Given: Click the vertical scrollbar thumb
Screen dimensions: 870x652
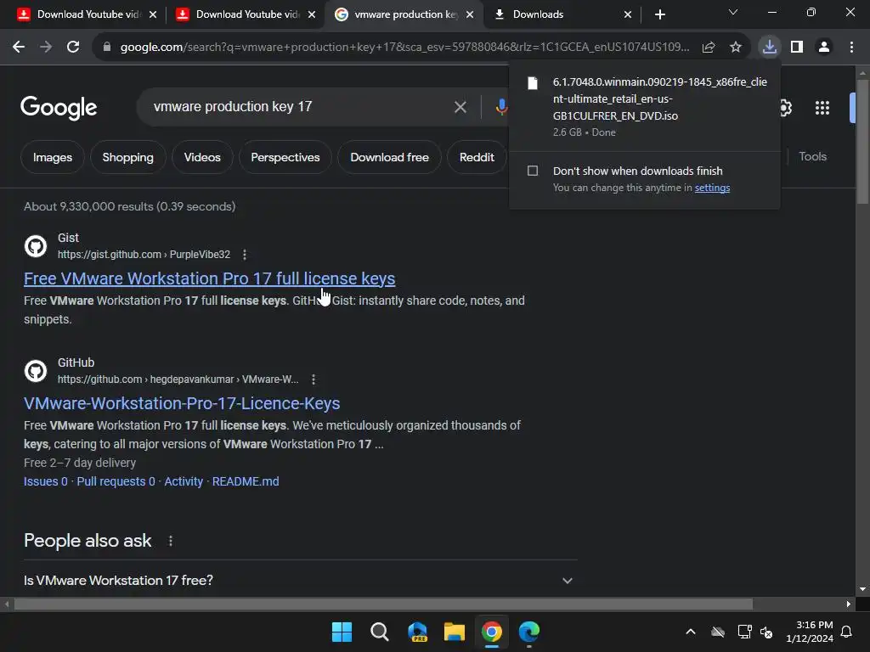Looking at the screenshot, I should click(862, 142).
